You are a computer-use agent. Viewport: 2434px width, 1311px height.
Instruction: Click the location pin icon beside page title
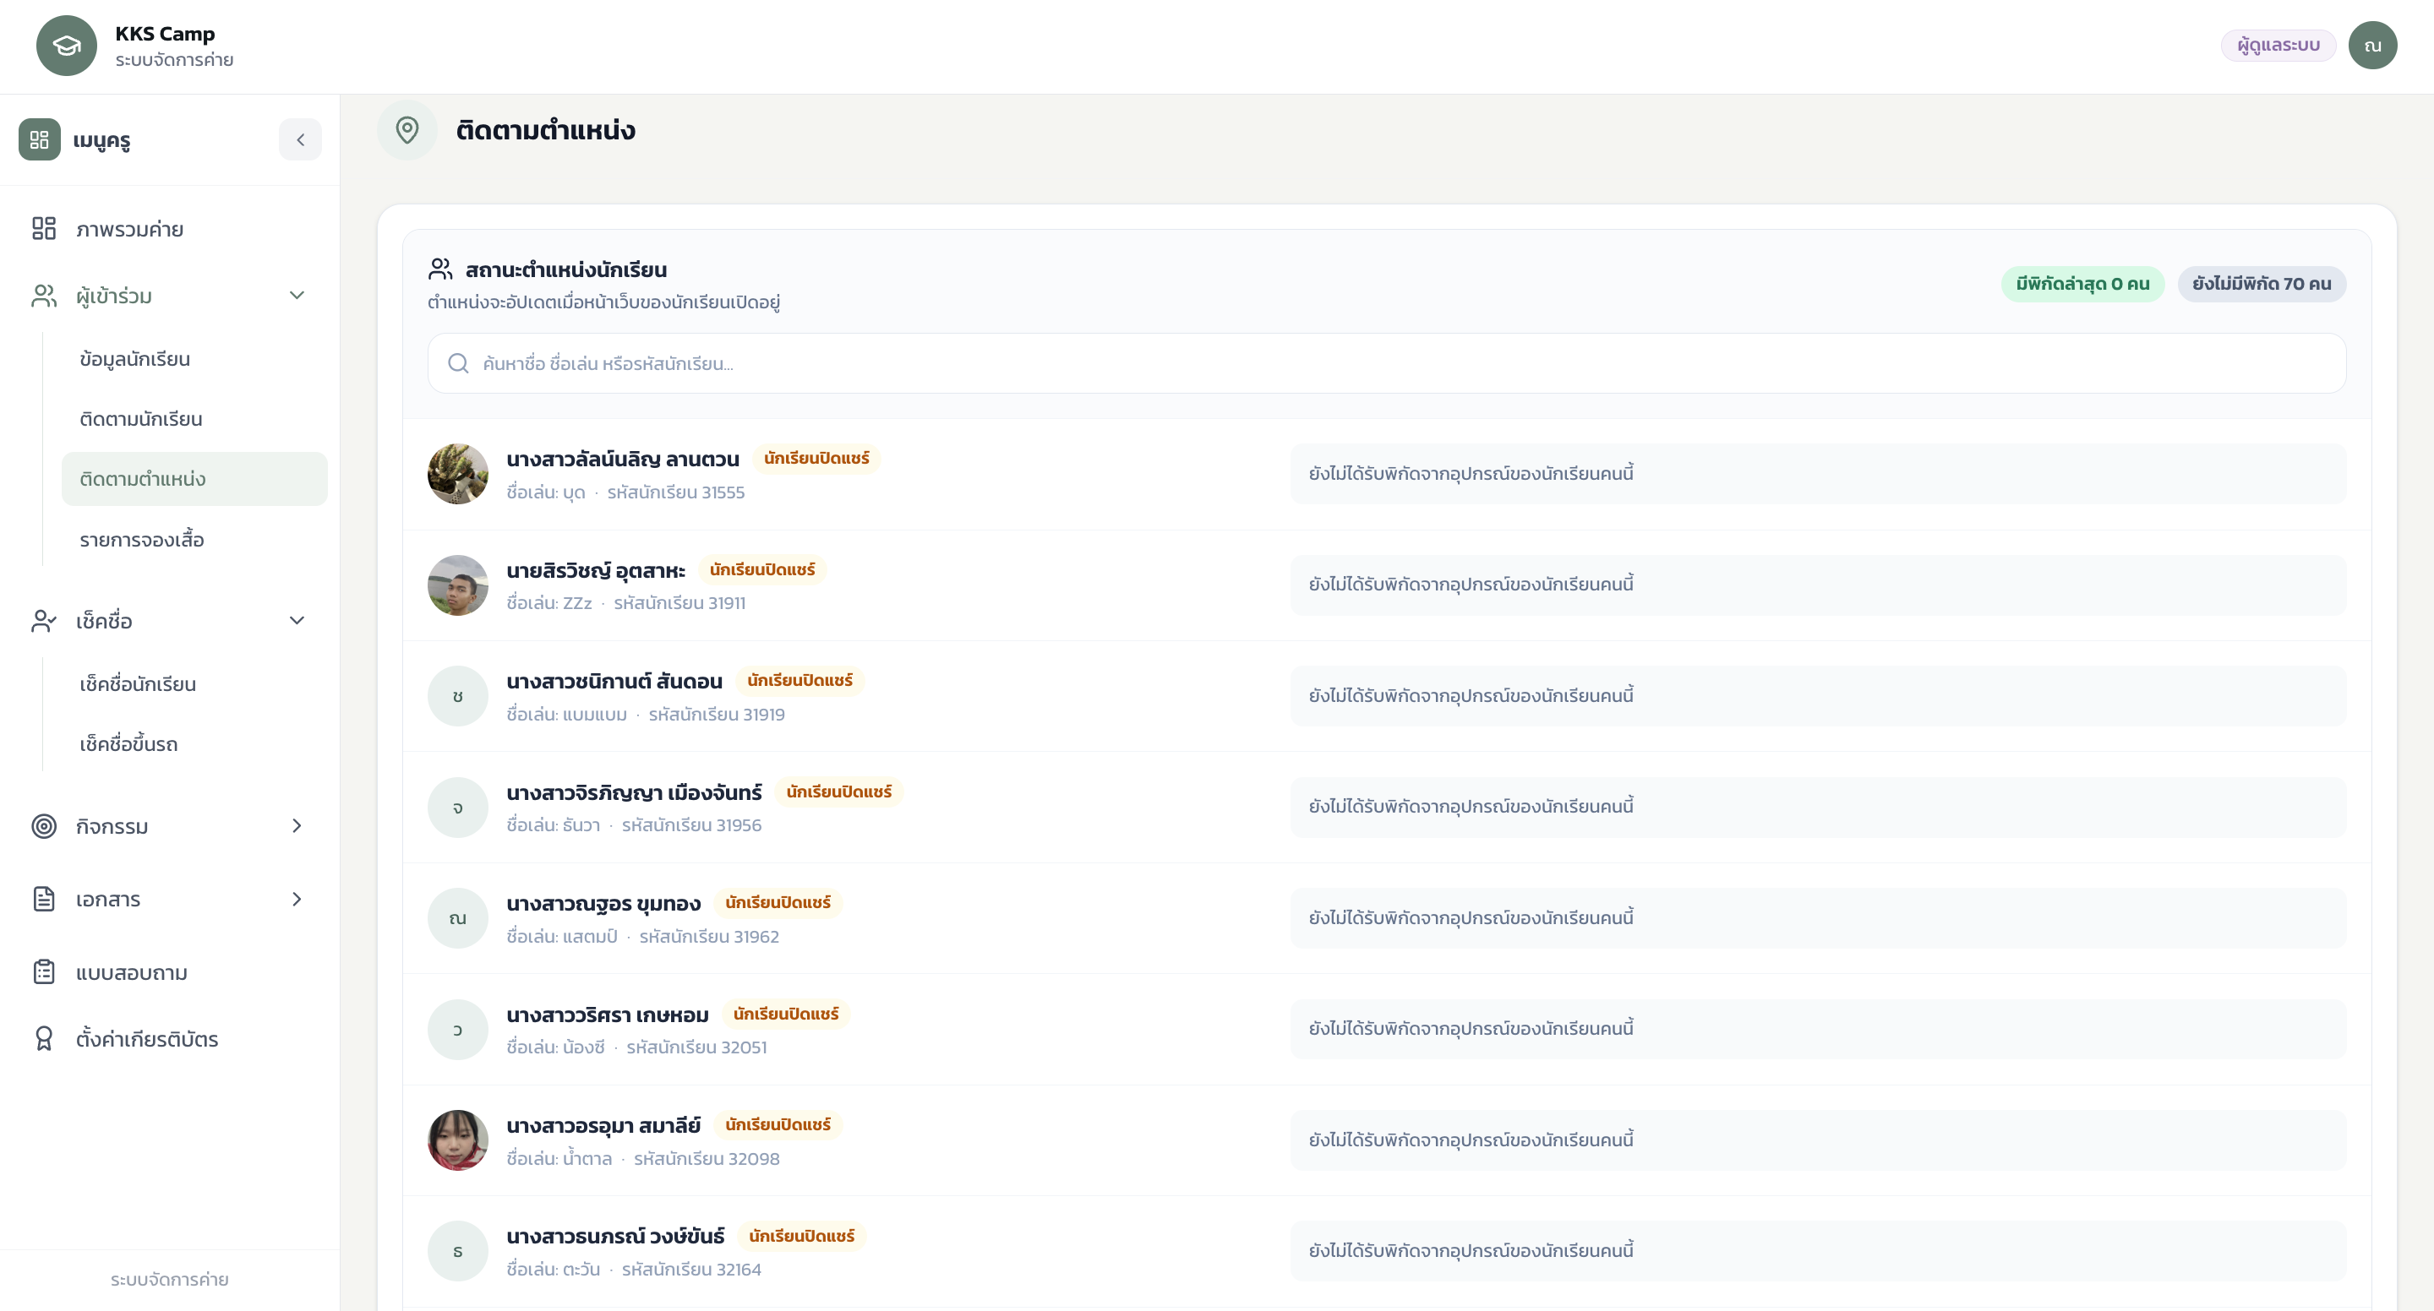point(407,129)
